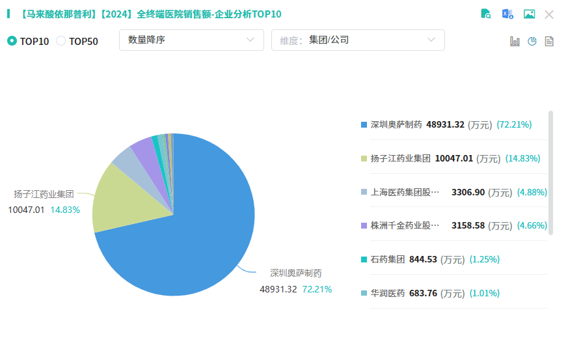The width and height of the screenshot is (568, 351).
Task: Select the TOP50 radio option
Action: tap(61, 41)
